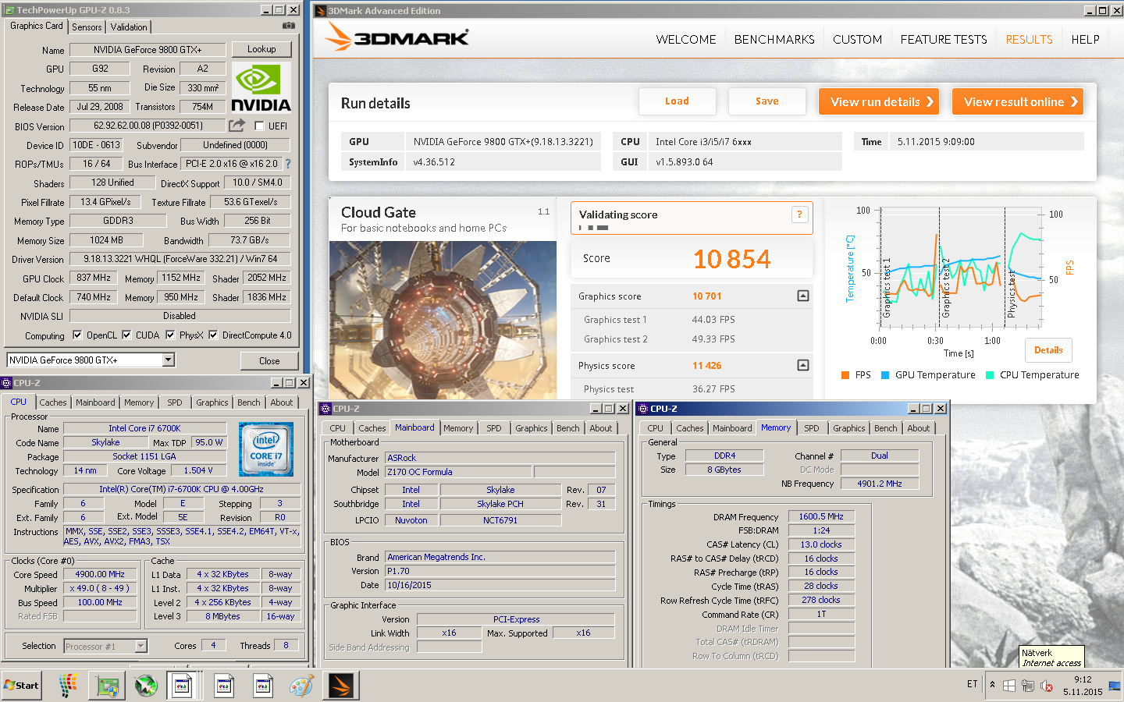Collapse the Graphics score section
1124x702 pixels.
point(803,296)
